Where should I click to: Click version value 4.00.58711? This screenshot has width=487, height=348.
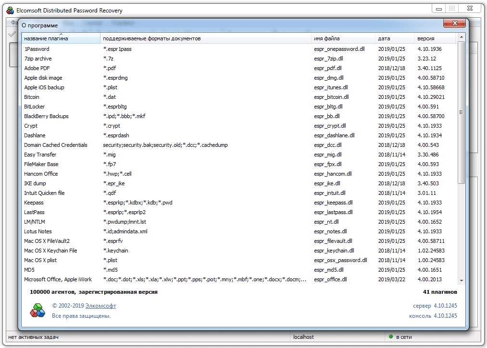coord(431,241)
